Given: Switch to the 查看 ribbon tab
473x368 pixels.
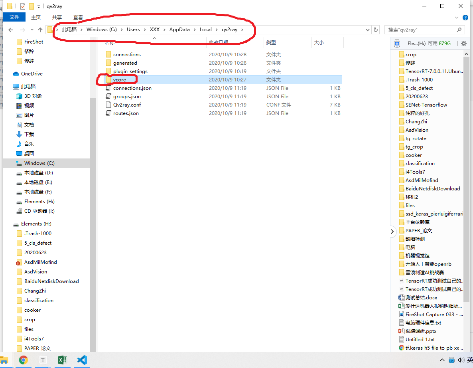Looking at the screenshot, I should [78, 17].
